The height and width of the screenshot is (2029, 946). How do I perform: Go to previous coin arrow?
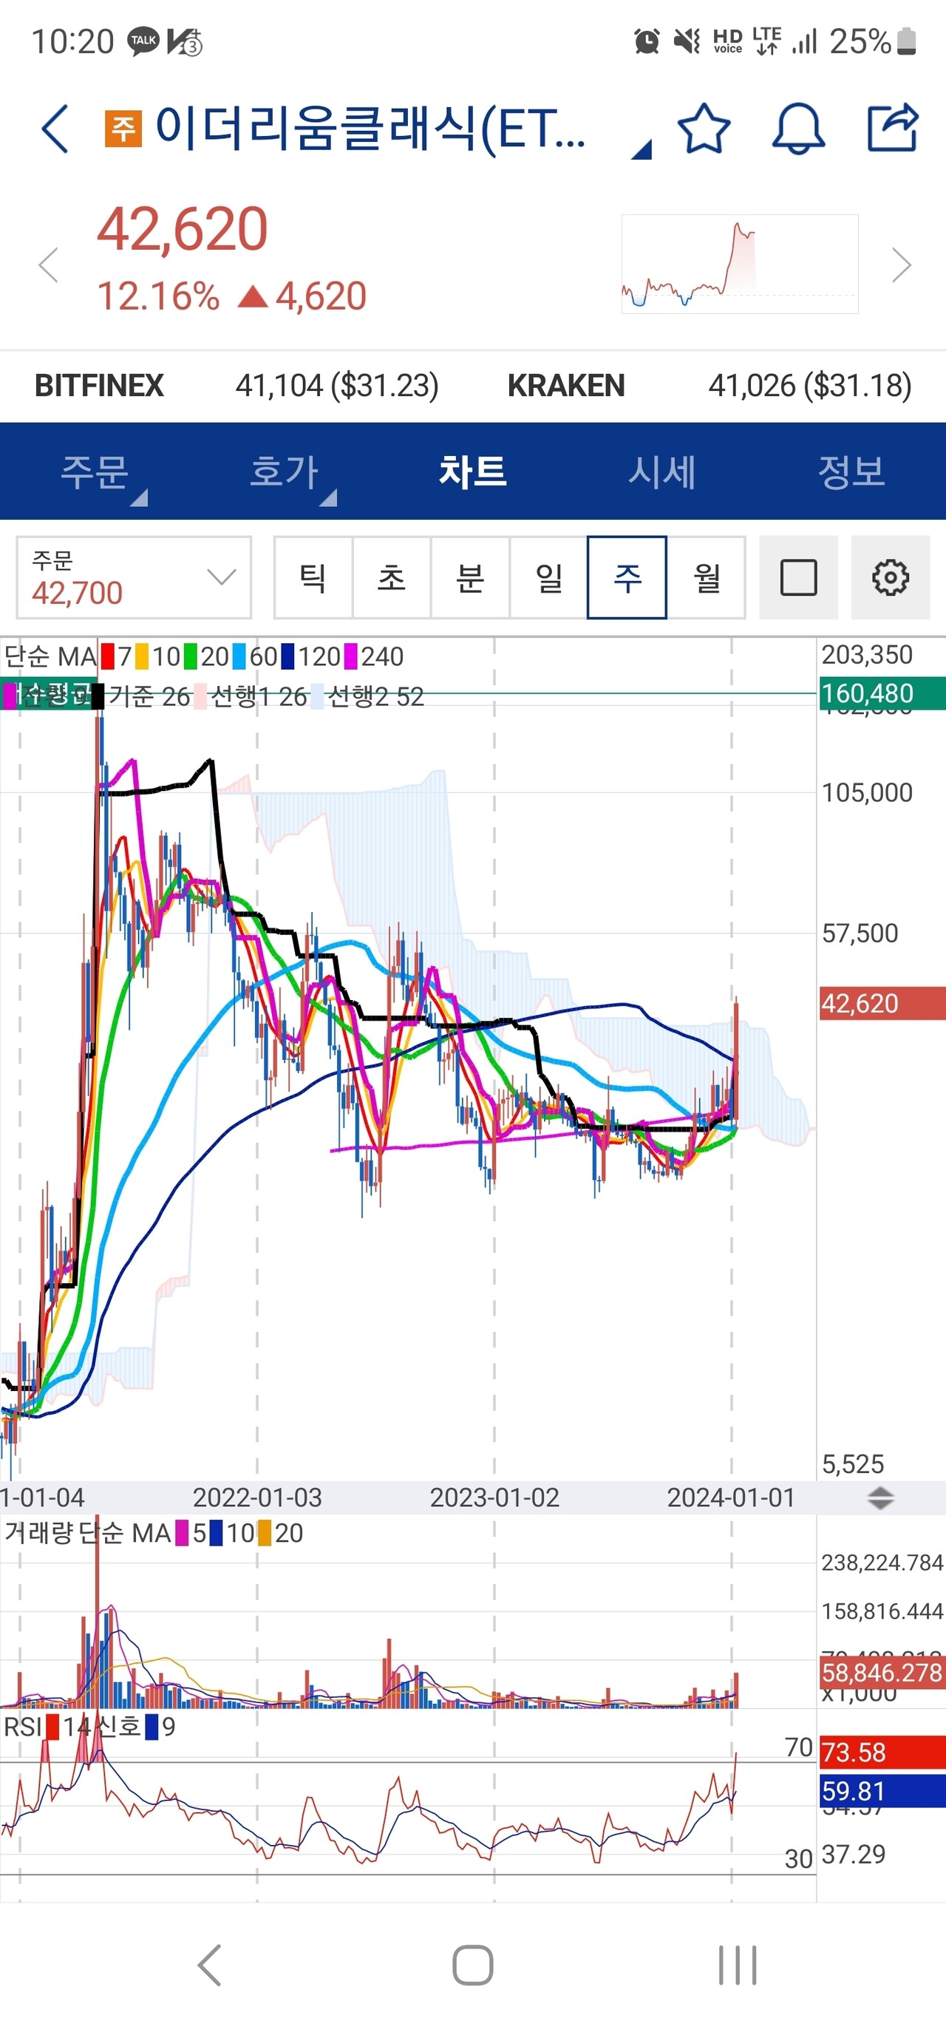pos(48,265)
